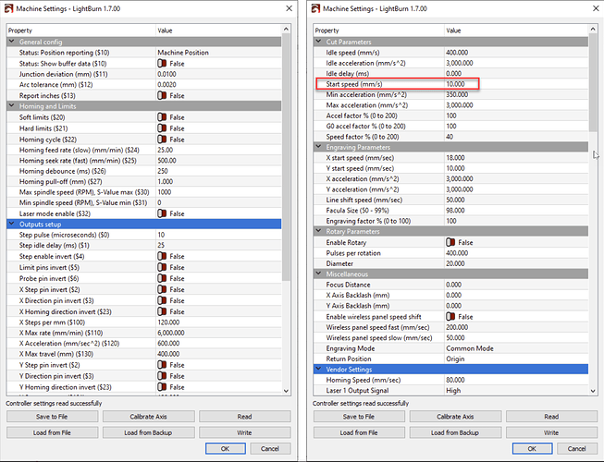The image size is (604, 462).
Task: Click Property column header in left window
Action: click(x=81, y=30)
